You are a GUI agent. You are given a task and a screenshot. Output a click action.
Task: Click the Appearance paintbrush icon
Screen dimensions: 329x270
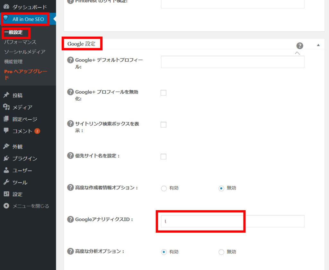[x=6, y=146]
